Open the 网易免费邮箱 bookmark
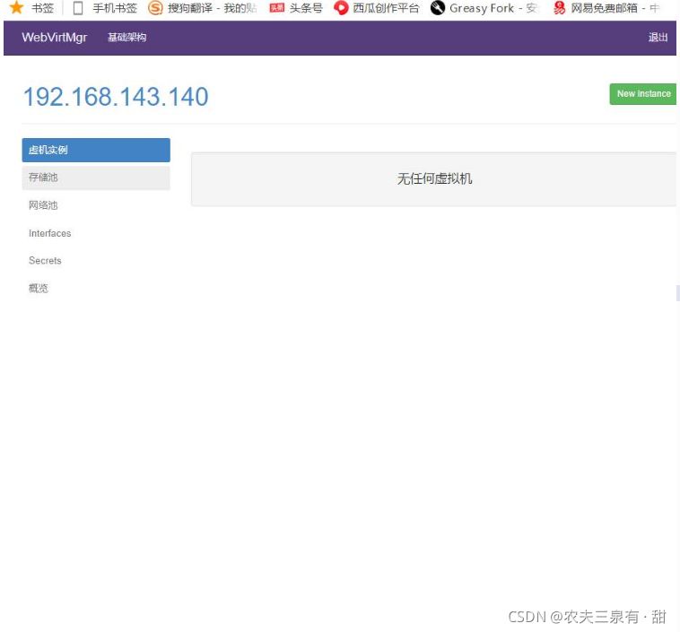 606,8
